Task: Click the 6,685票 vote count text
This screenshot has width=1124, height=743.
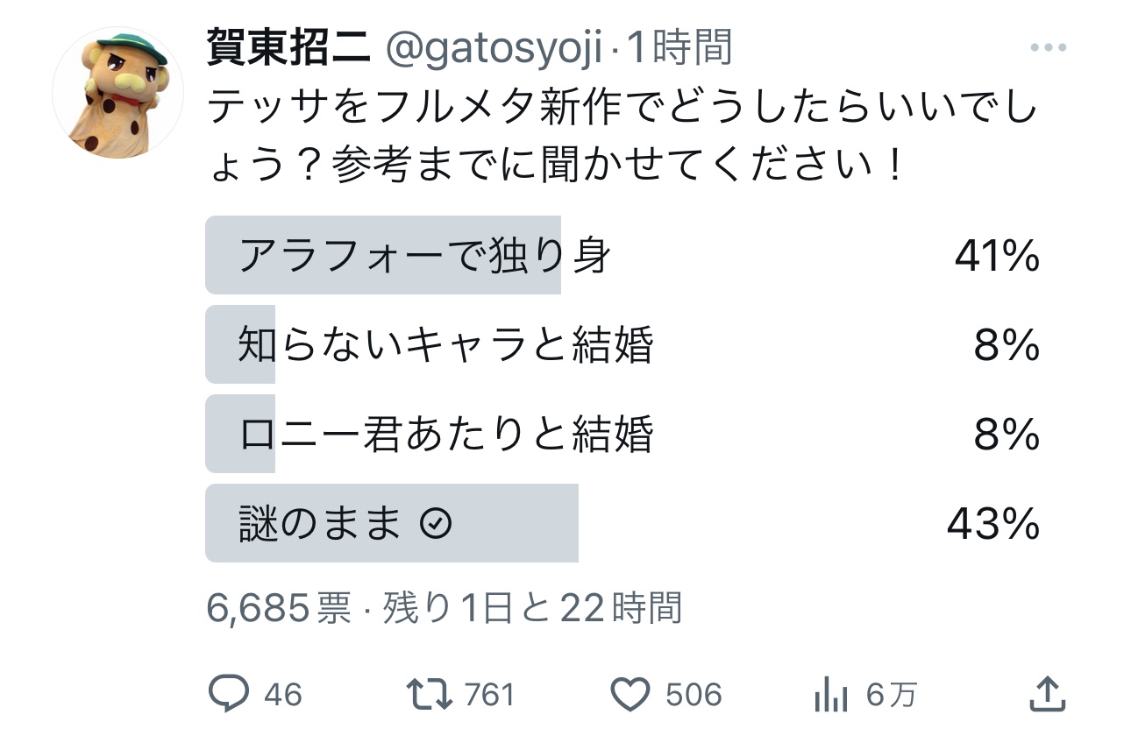Action: coord(279,607)
